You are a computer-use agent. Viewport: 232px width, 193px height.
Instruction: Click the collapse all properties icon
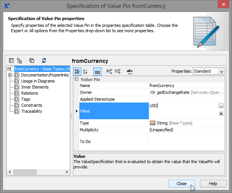118,71
